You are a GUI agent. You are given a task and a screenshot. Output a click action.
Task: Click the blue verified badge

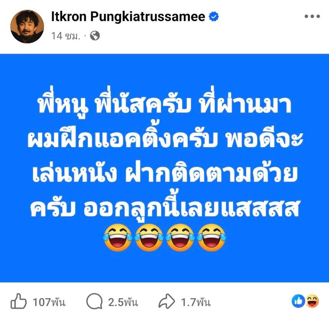pyautogui.click(x=214, y=17)
